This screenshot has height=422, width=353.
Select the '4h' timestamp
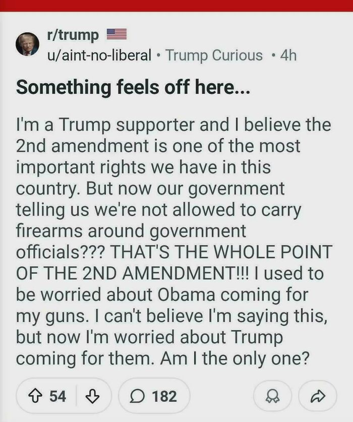pyautogui.click(x=288, y=55)
